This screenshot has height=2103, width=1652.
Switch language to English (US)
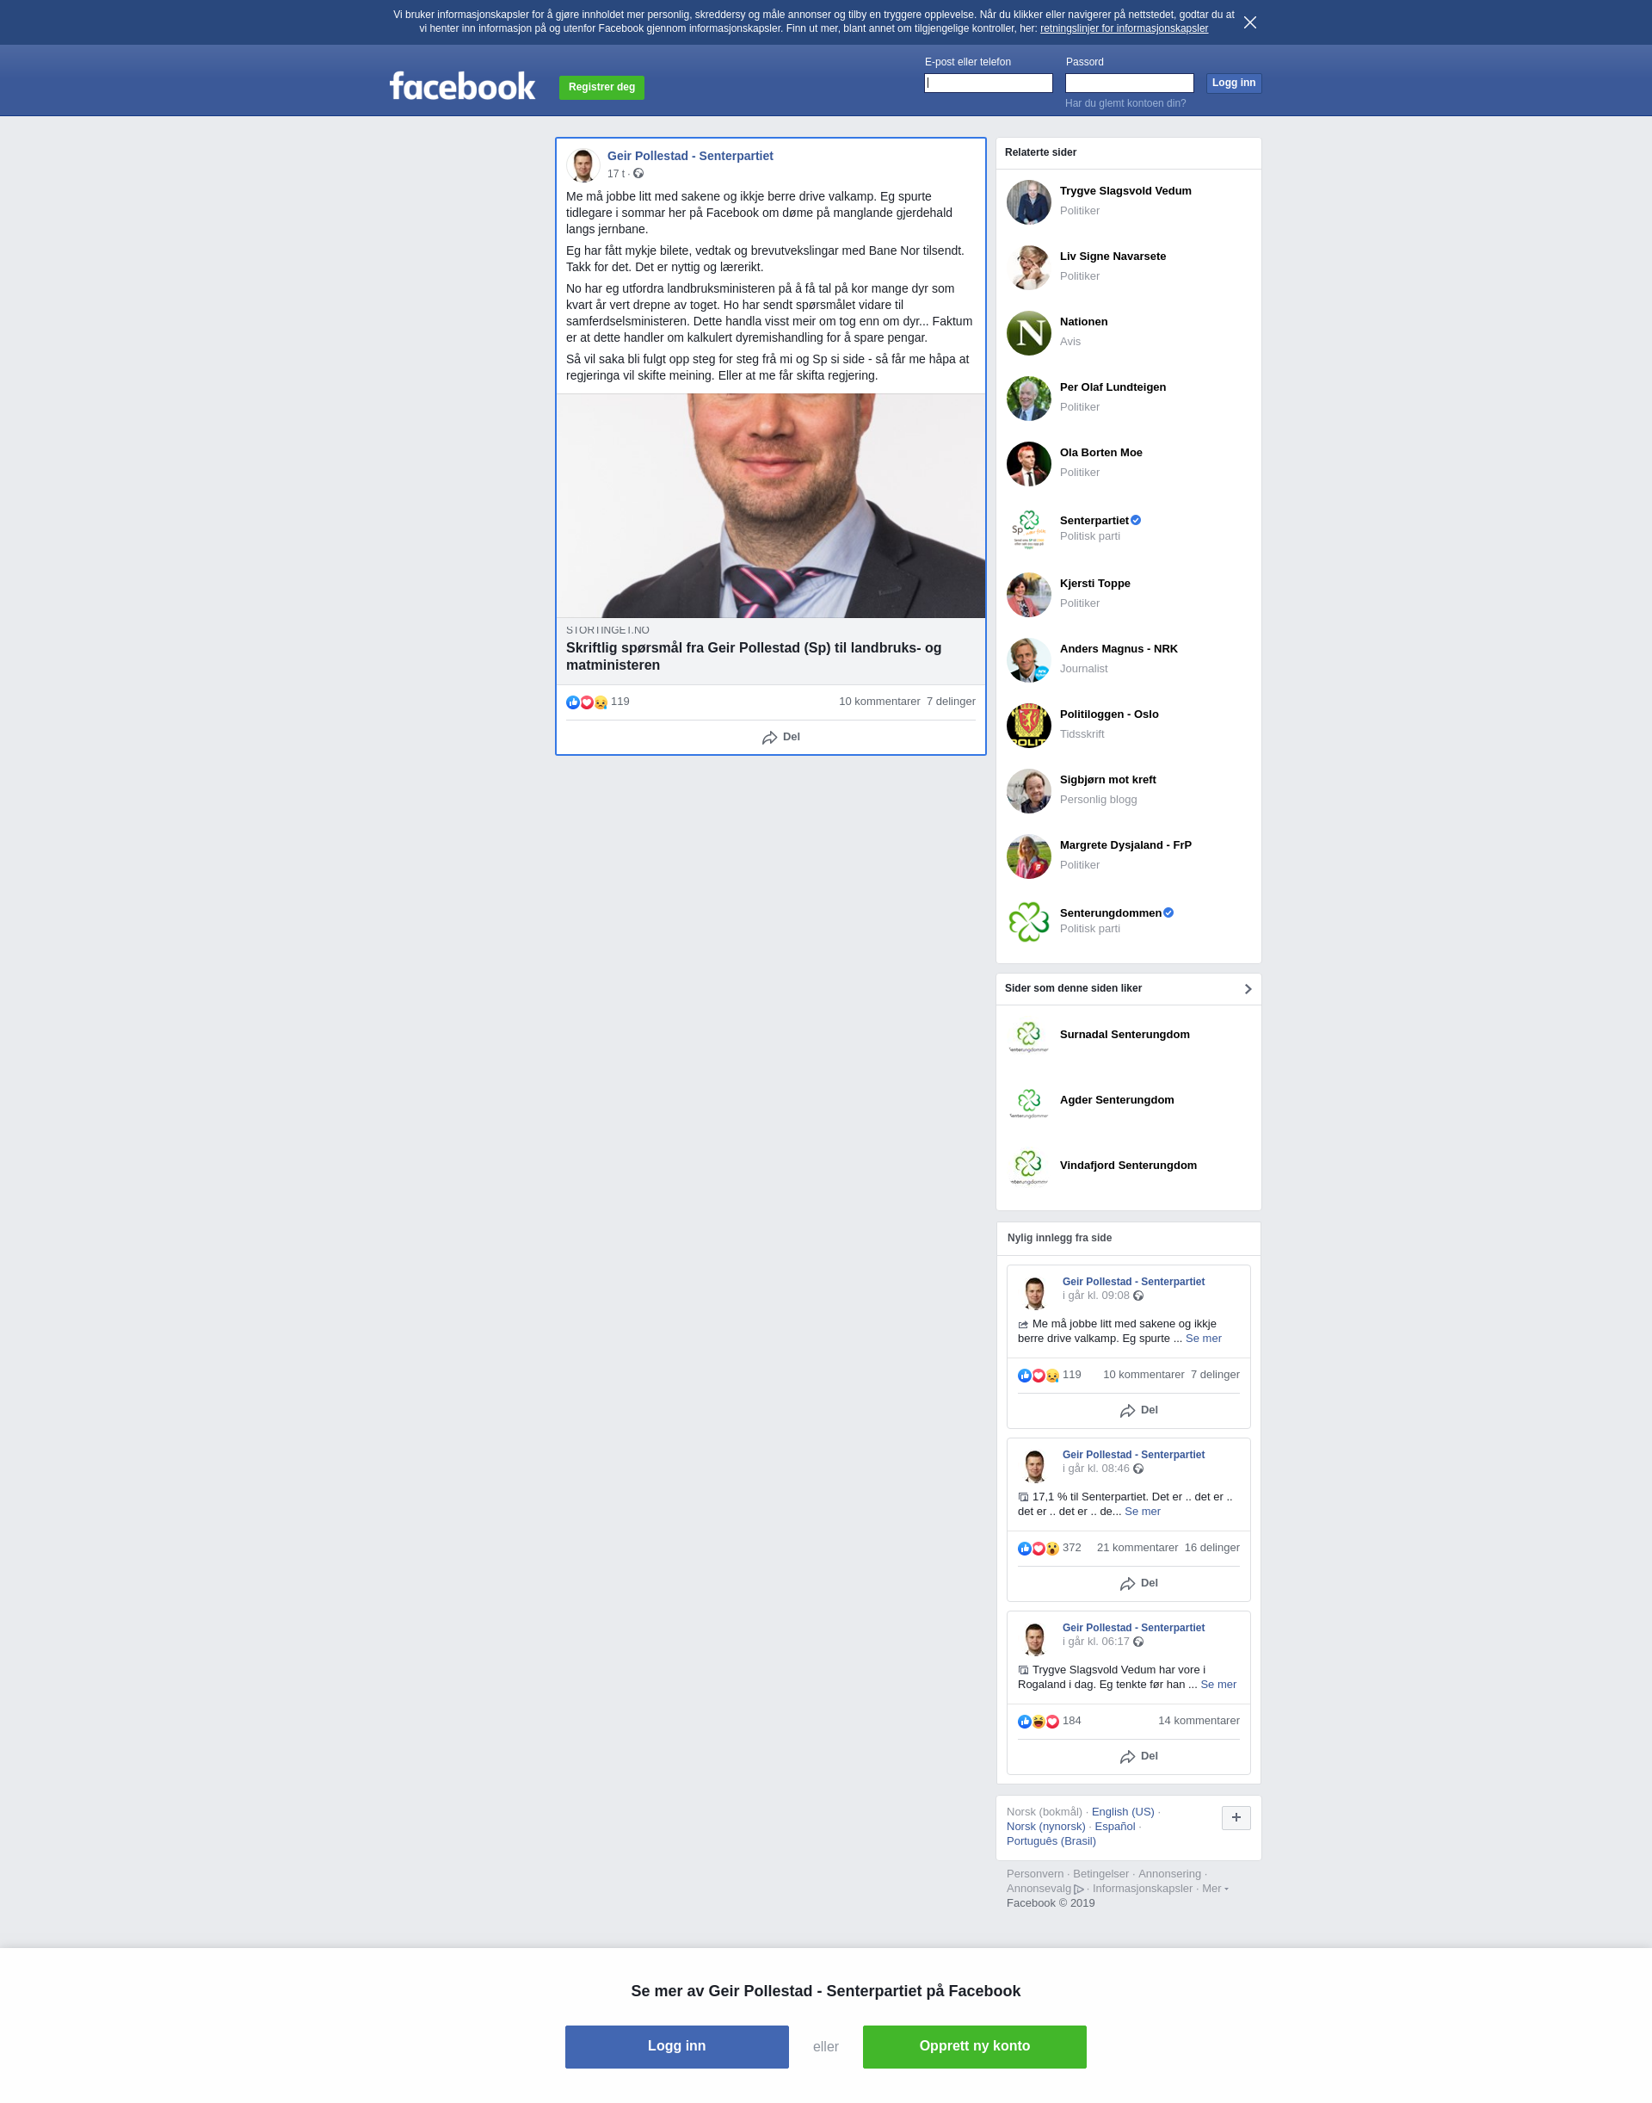click(x=1122, y=1812)
